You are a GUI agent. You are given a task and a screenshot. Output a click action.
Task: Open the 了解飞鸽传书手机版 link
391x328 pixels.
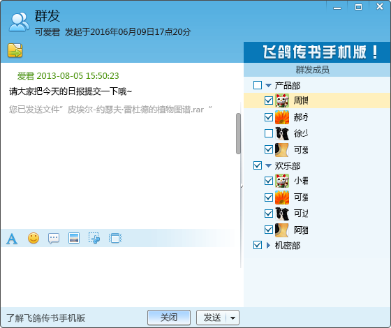pos(46,318)
